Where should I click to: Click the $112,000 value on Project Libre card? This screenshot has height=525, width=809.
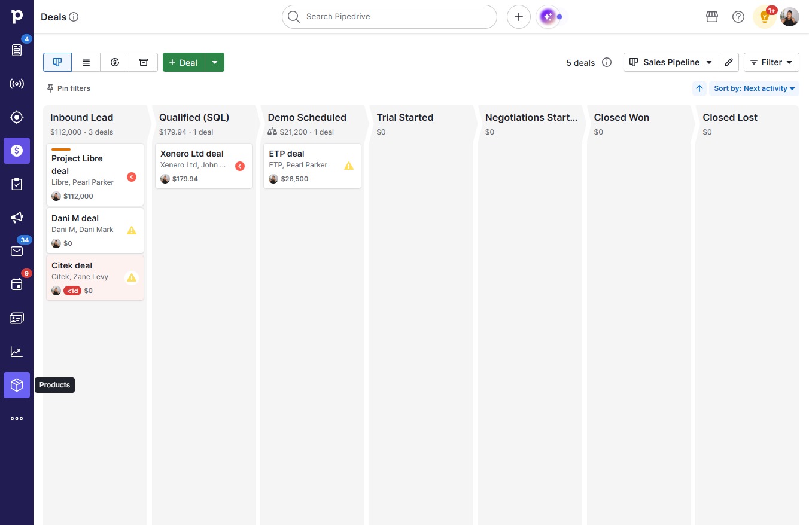pos(78,196)
